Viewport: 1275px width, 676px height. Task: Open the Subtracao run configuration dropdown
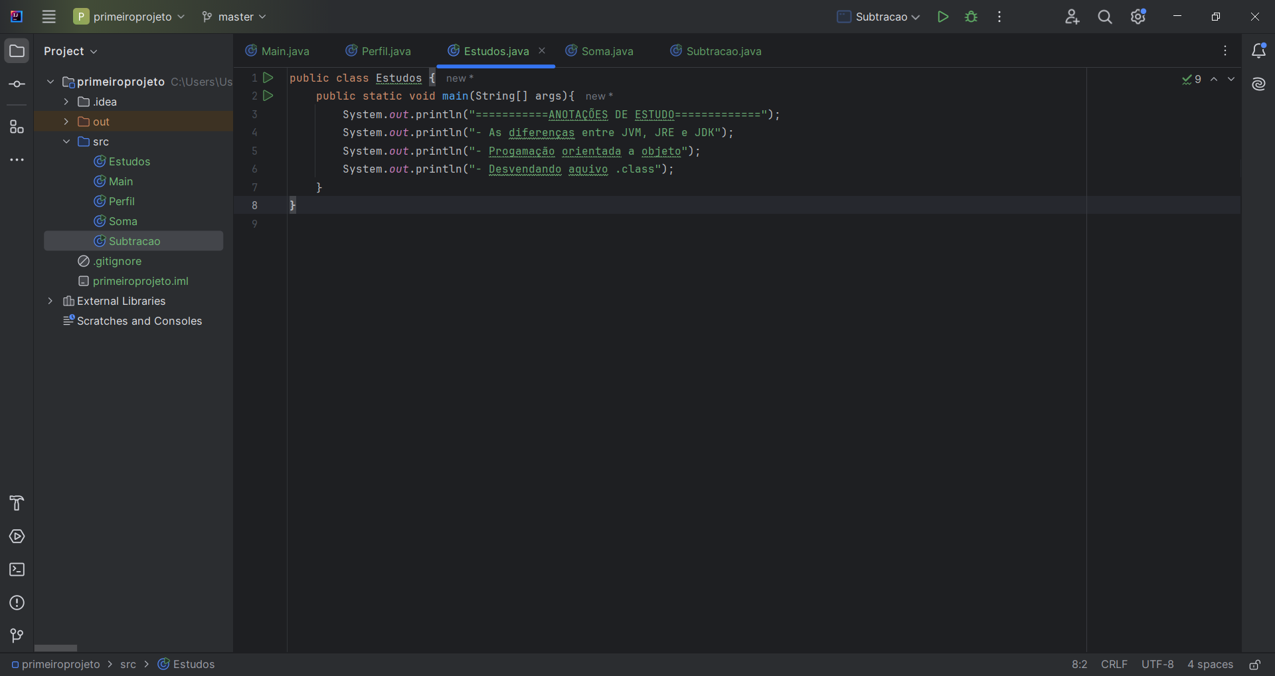pyautogui.click(x=878, y=17)
